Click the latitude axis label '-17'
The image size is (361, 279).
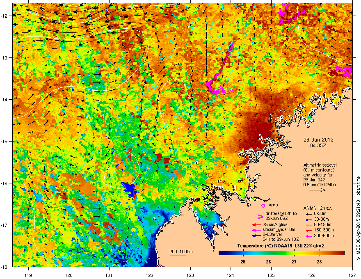pos(5,225)
